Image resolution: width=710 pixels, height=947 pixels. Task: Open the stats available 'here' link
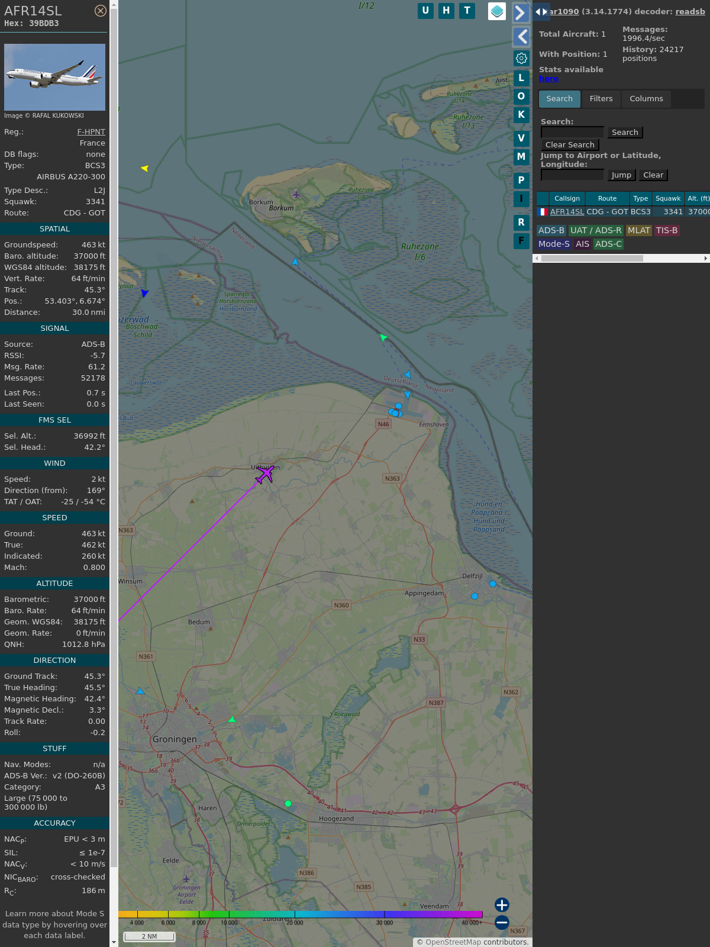coord(548,79)
